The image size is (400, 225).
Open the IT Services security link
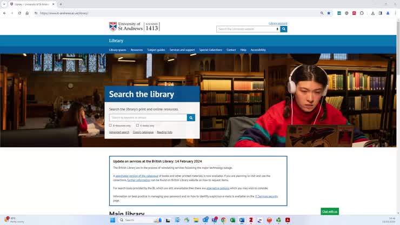pyautogui.click(x=266, y=196)
